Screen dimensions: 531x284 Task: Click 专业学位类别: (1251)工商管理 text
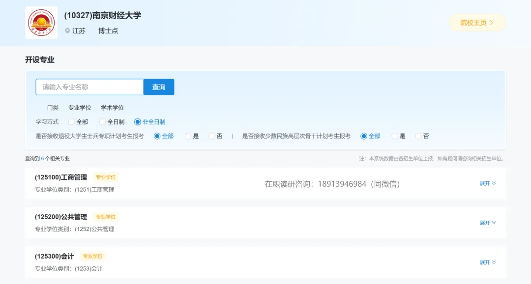click(x=75, y=190)
